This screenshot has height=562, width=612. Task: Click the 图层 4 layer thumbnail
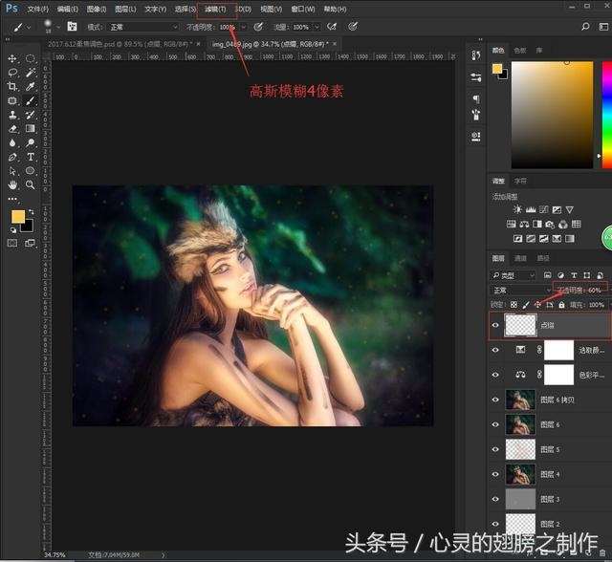click(520, 474)
